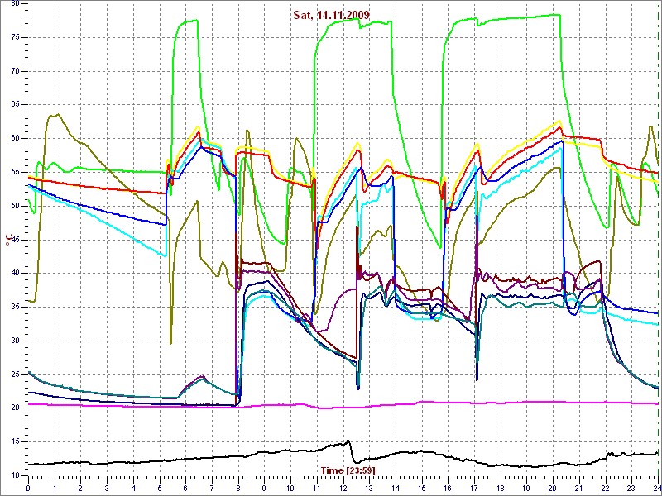Screen dimensions: 662x496
Task: Click the 'Time [23:59]' axis caption
Action: click(348, 470)
